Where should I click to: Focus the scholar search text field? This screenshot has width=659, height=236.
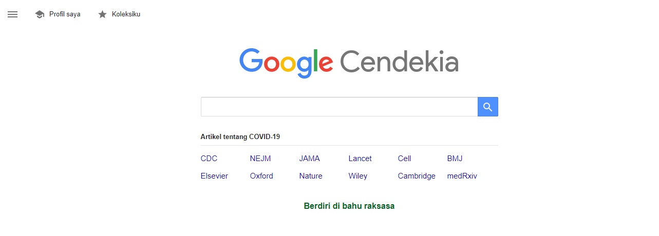339,107
